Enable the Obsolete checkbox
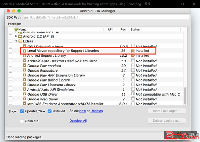 coord(22,121)
